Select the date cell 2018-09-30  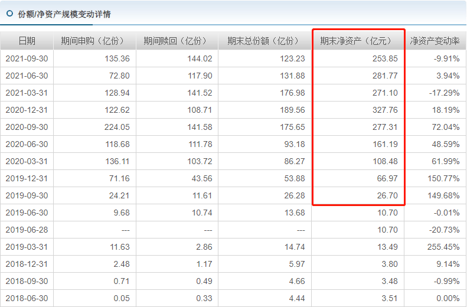(x=27, y=281)
